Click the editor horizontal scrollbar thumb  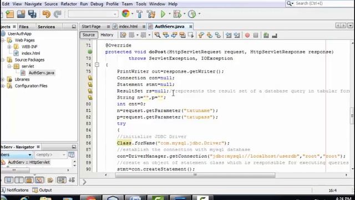pos(195,175)
